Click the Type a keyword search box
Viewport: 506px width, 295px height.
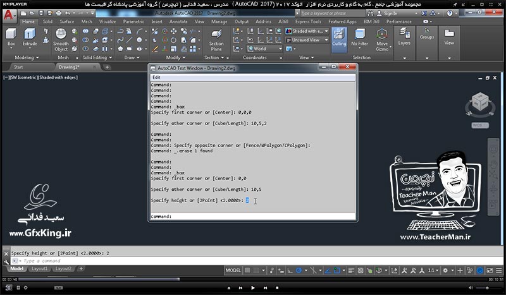click(x=333, y=13)
